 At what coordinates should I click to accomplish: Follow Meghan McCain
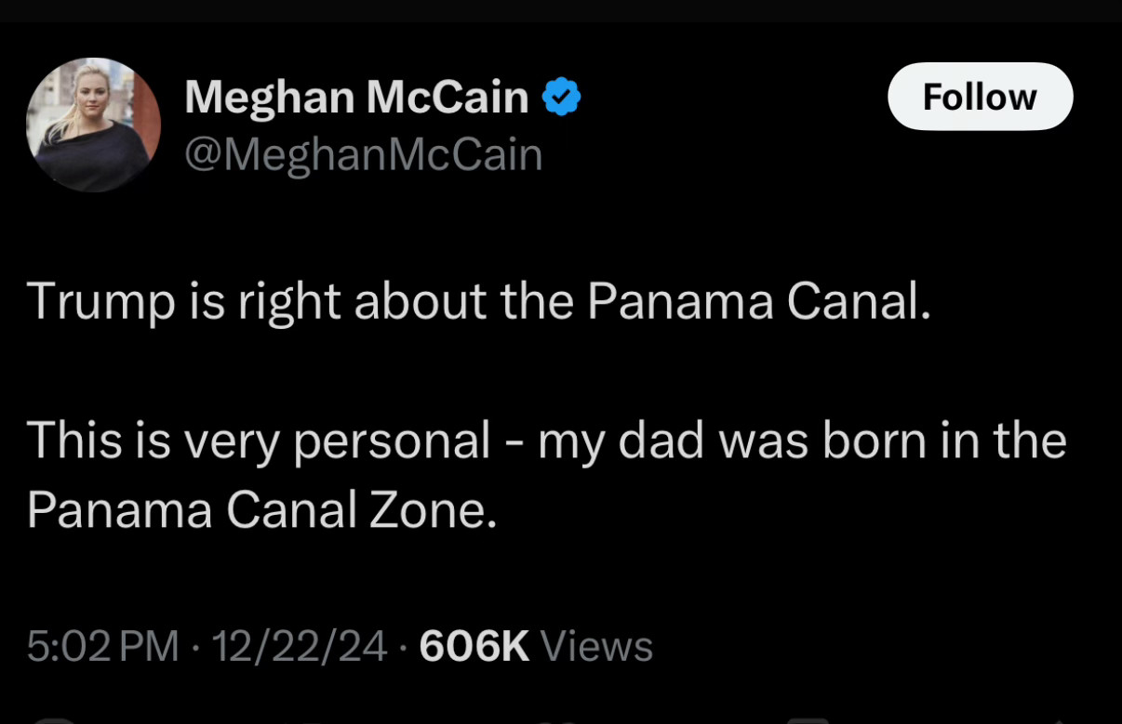[x=980, y=97]
